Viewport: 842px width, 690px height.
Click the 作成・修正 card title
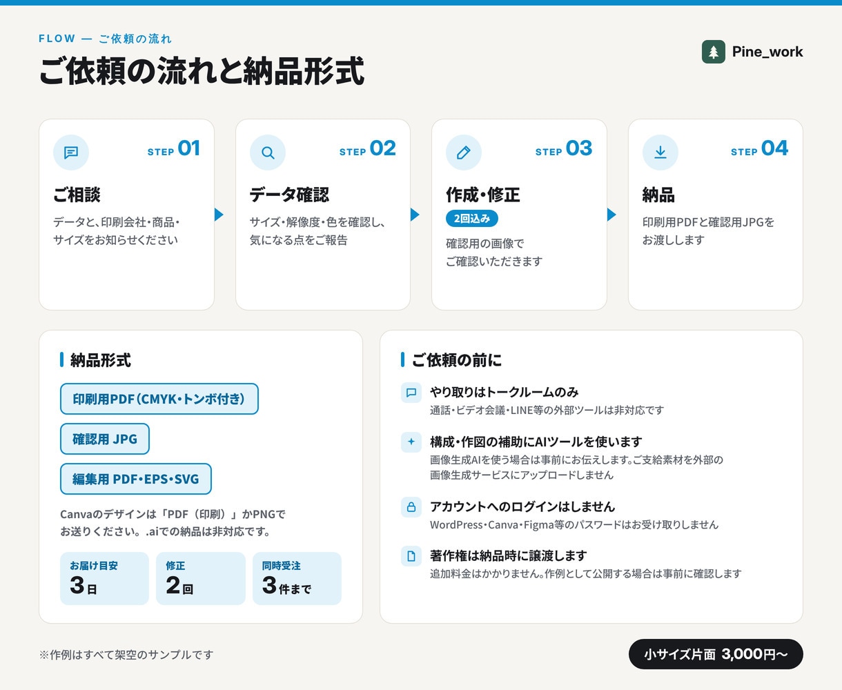pyautogui.click(x=483, y=195)
